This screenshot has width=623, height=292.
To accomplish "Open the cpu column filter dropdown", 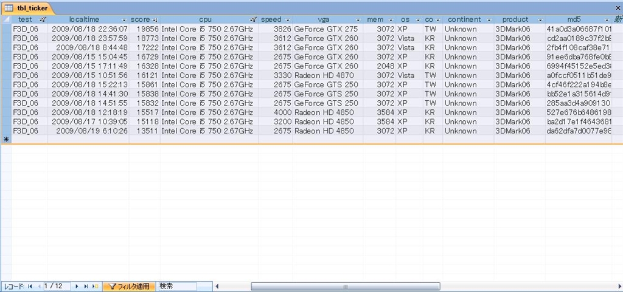I will [x=253, y=20].
